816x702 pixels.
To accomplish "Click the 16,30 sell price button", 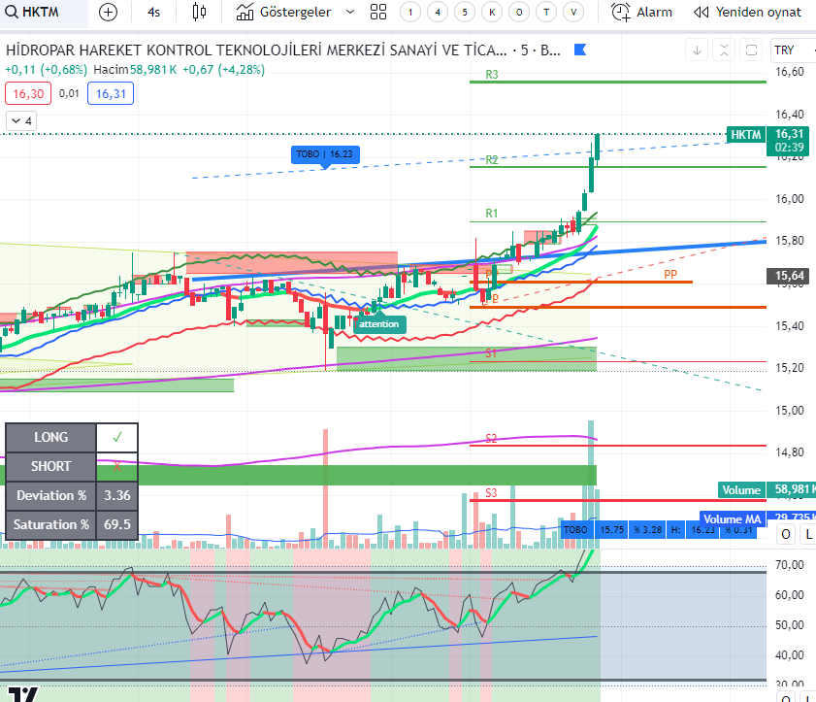I will [29, 92].
